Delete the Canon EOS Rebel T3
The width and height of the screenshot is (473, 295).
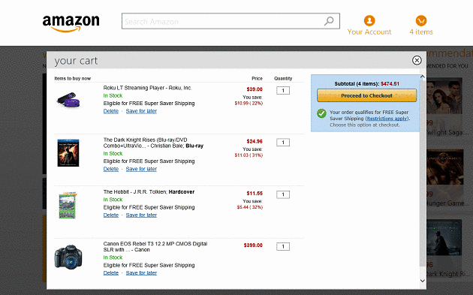click(111, 273)
